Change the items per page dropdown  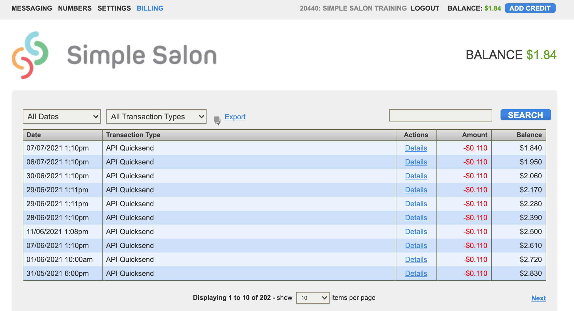[312, 298]
